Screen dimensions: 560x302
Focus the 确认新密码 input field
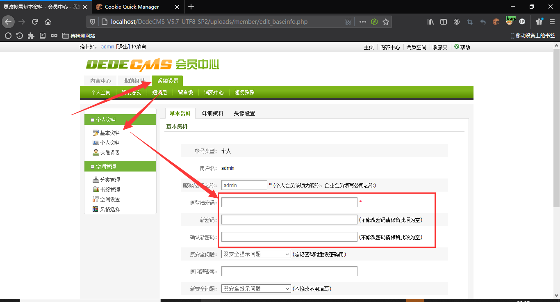pyautogui.click(x=289, y=237)
